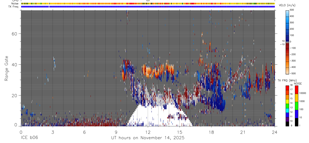Viewport: 309px width, 143px height.
Task: Click the "Range Gate" y-axis label
Action: [6, 69]
